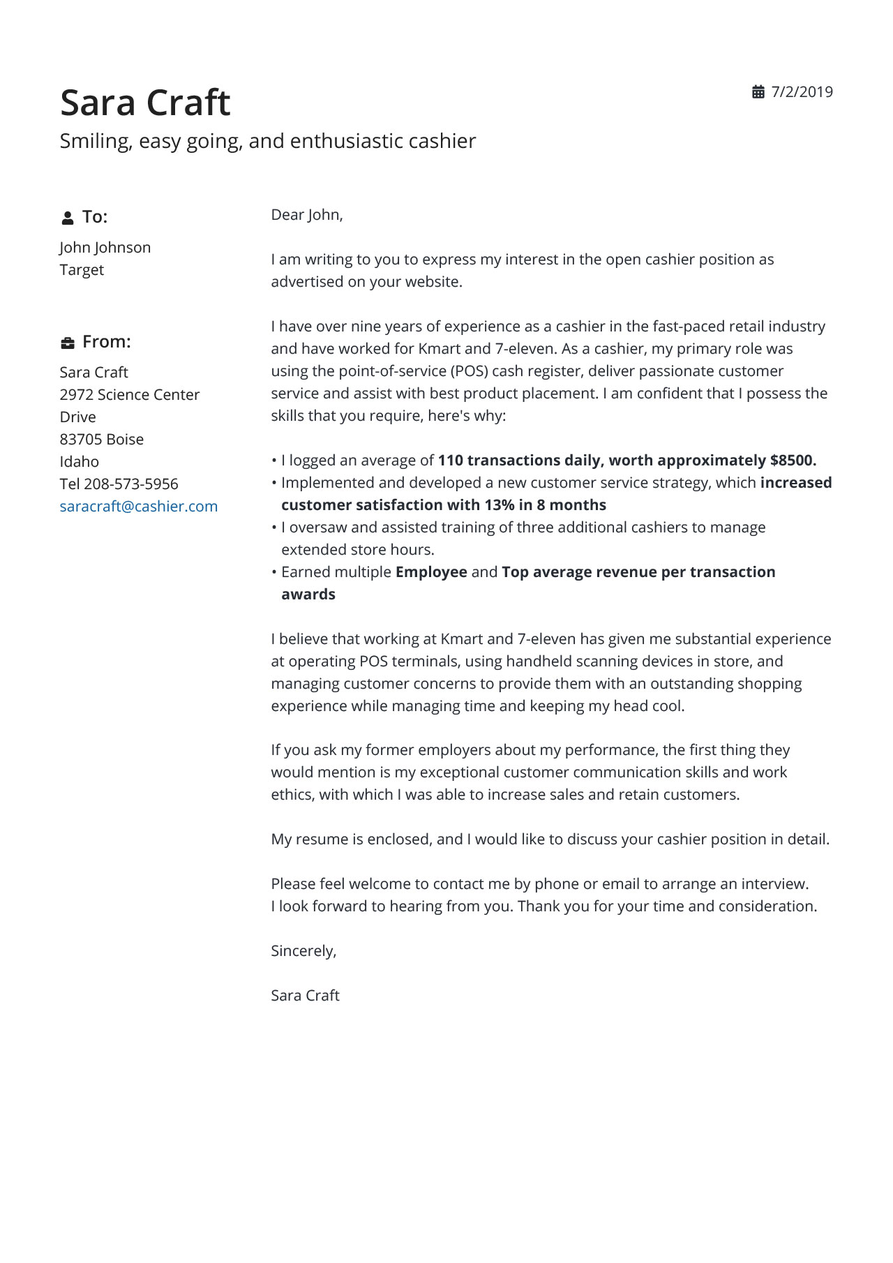Click the 83705 Boise address line
Image resolution: width=893 pixels, height=1263 pixels.
(102, 440)
